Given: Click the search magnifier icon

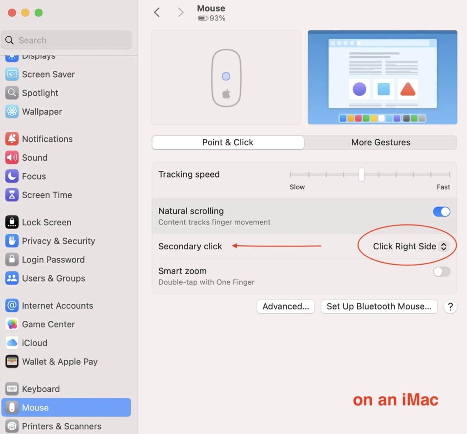Looking at the screenshot, I should tap(9, 40).
